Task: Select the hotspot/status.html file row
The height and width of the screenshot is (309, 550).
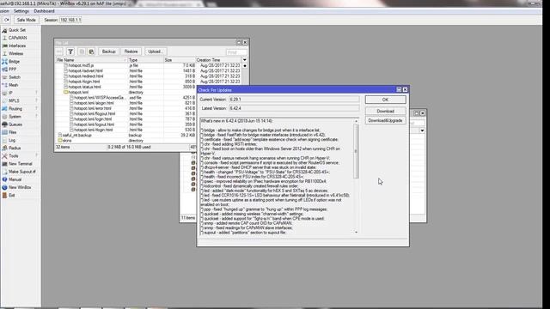Action: pos(149,87)
